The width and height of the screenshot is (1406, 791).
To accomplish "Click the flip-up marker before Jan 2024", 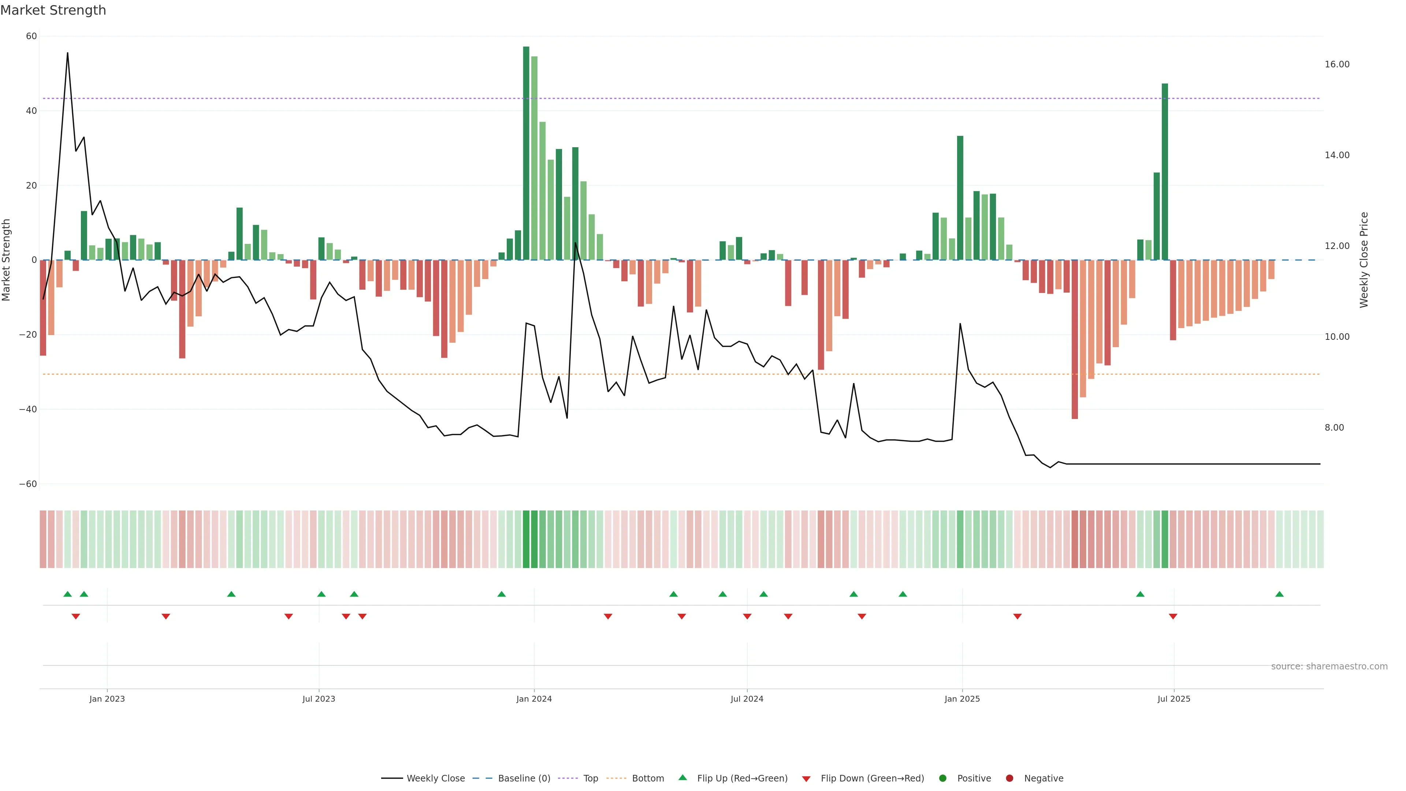I will [x=502, y=594].
